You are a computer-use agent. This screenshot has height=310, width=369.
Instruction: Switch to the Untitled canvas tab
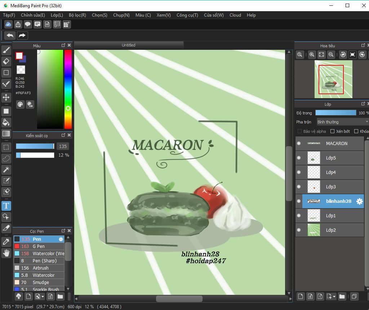click(x=129, y=45)
